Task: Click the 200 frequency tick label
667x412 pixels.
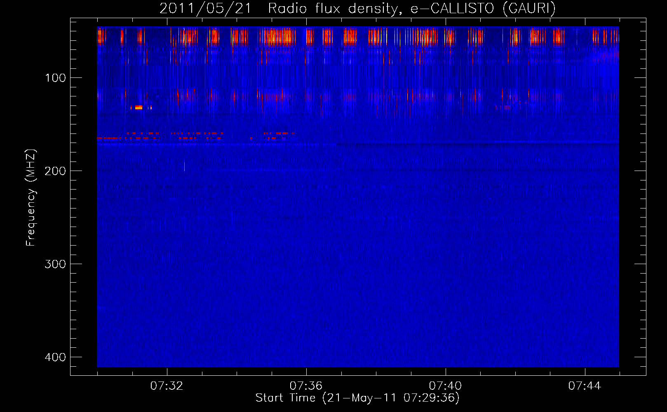Action: [x=55, y=171]
